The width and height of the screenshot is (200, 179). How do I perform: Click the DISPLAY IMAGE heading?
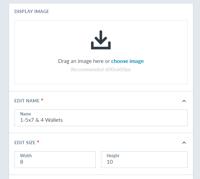click(x=32, y=11)
